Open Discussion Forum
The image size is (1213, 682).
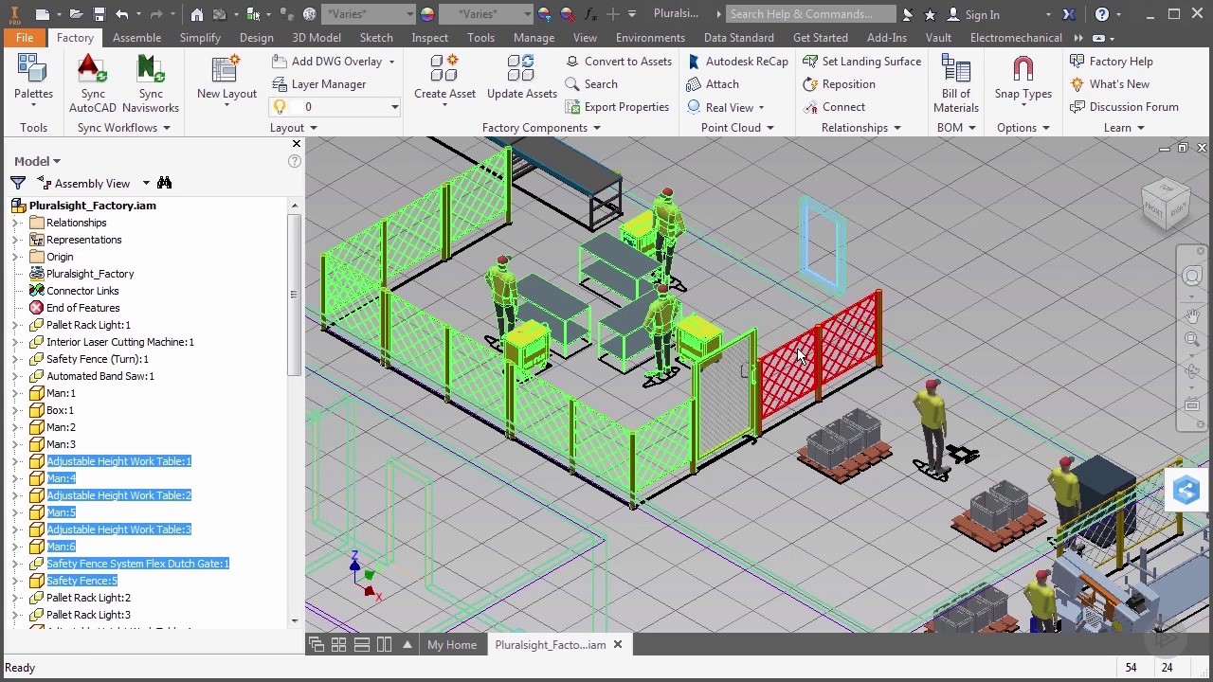(x=1124, y=106)
